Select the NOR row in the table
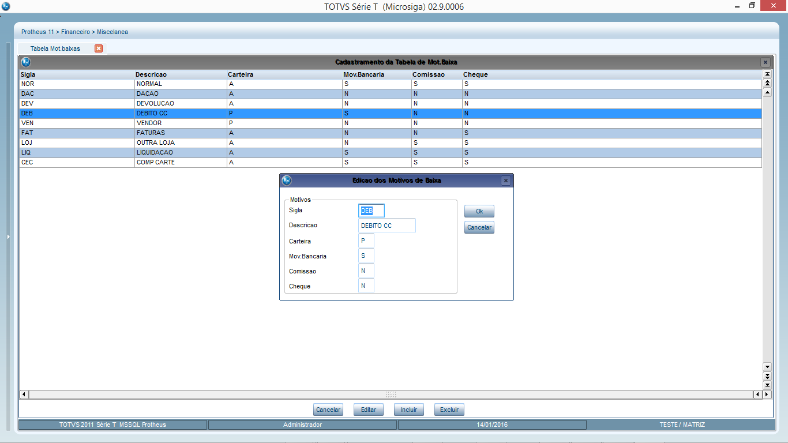Viewport: 788px width, 443px height. coord(391,84)
